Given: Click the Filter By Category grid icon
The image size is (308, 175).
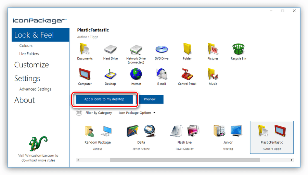Looking at the screenshot, I should click(79, 113).
